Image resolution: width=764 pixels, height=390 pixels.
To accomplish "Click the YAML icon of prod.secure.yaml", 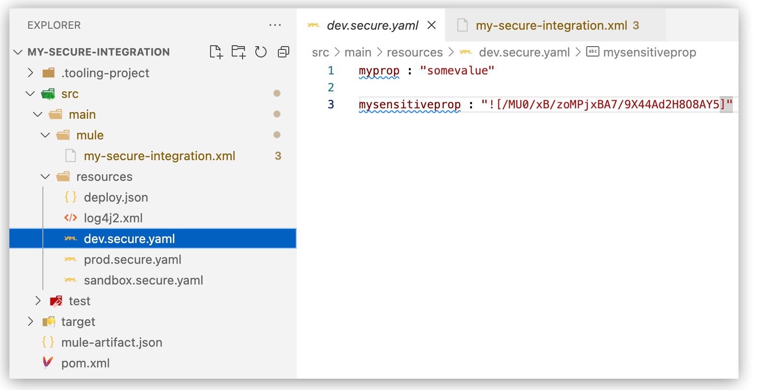I will [71, 259].
